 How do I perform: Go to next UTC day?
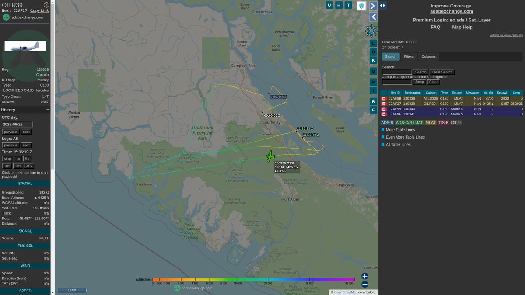[x=26, y=132]
